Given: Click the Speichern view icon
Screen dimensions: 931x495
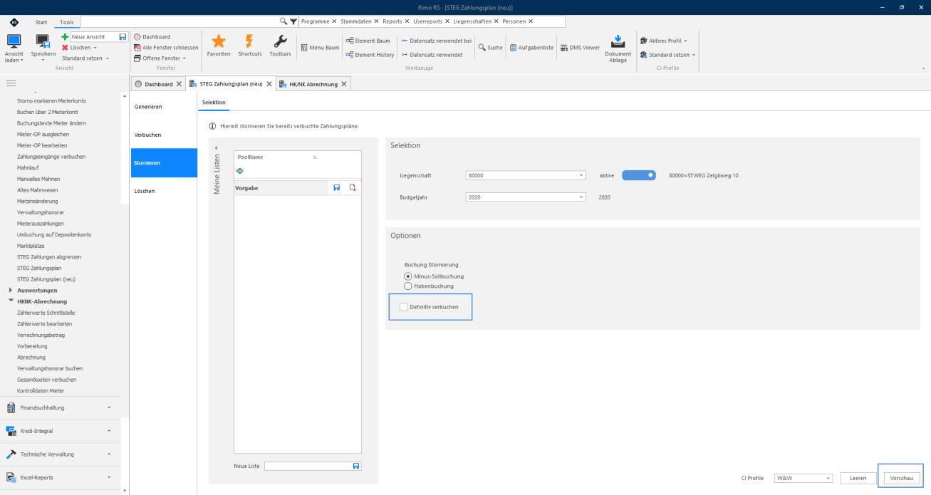Looking at the screenshot, I should pos(43,41).
